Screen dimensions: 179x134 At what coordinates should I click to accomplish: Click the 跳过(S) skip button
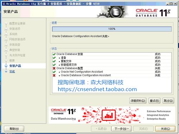168,101
